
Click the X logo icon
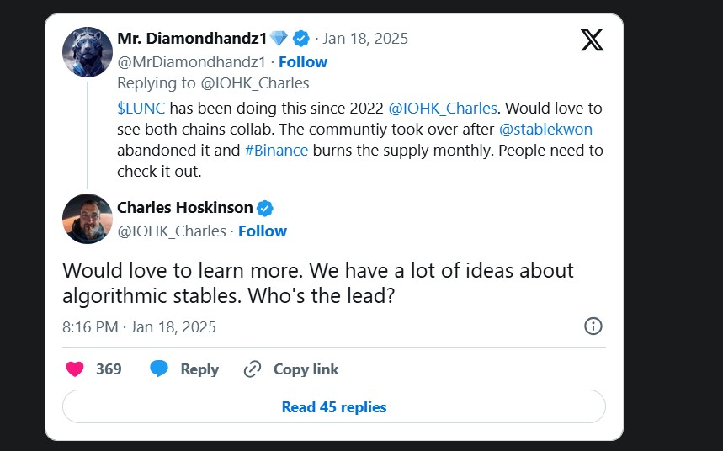tap(592, 40)
